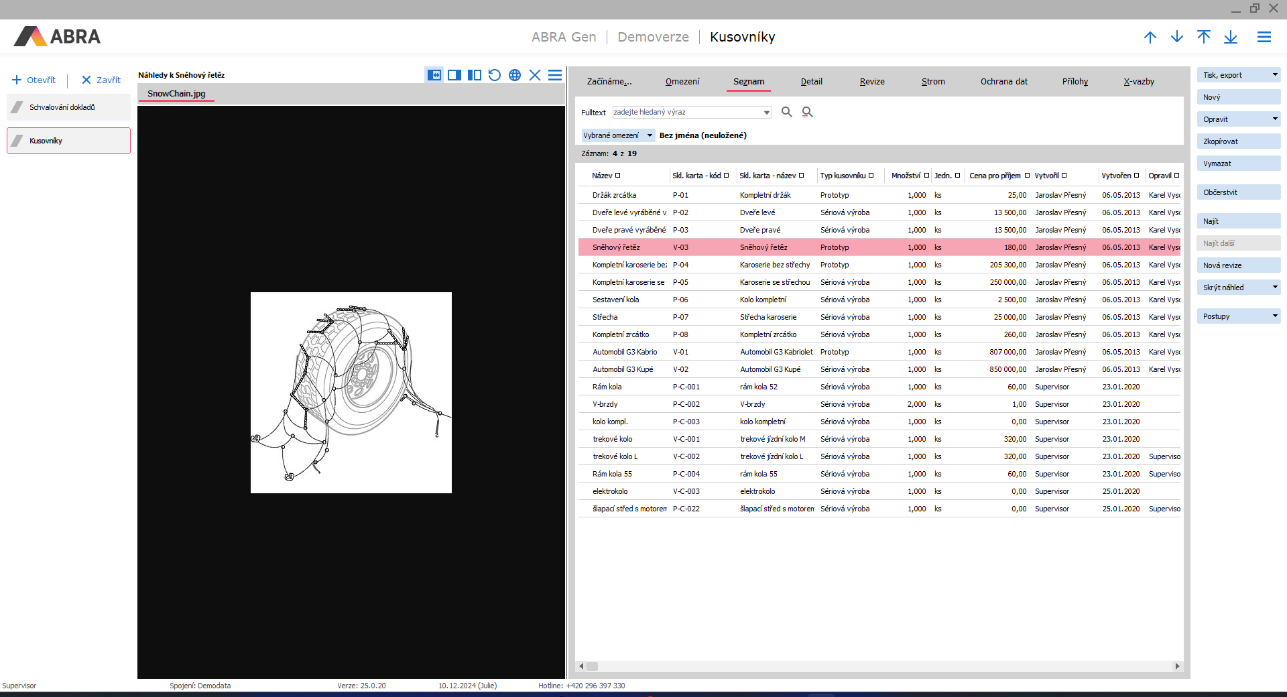
Task: Open the Tisk, export dropdown arrow
Action: coord(1275,75)
